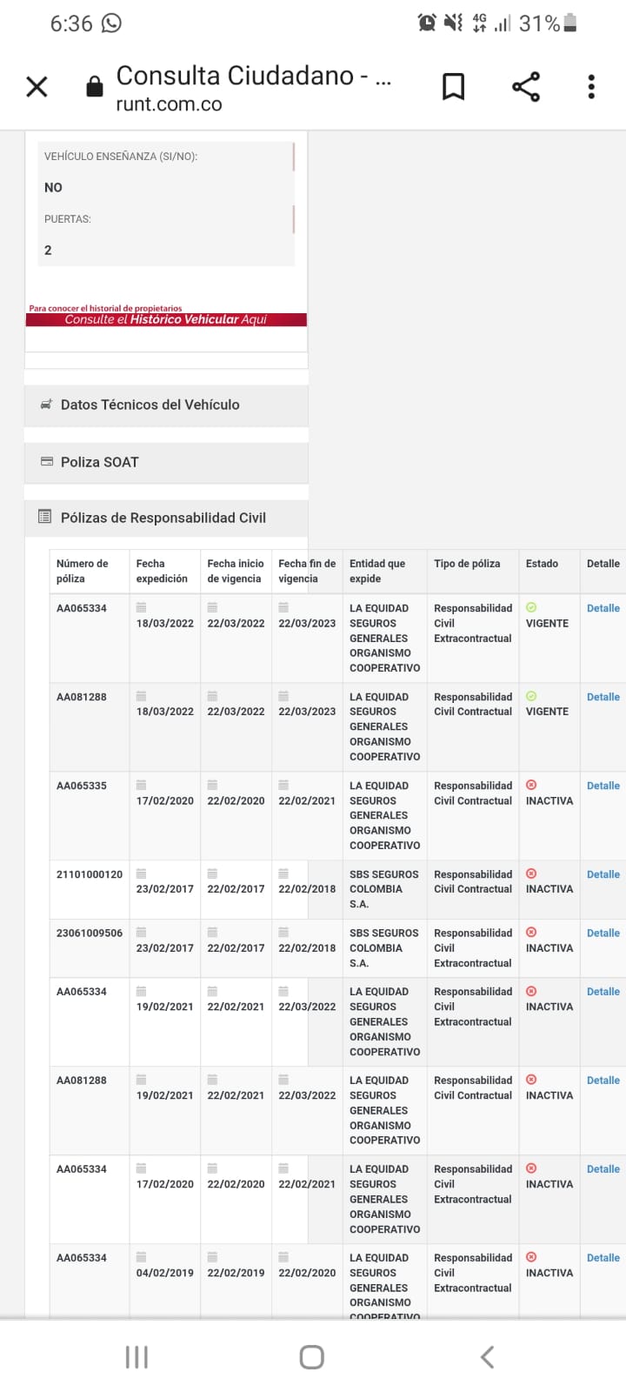Tap the Android back arrow

point(488,1357)
